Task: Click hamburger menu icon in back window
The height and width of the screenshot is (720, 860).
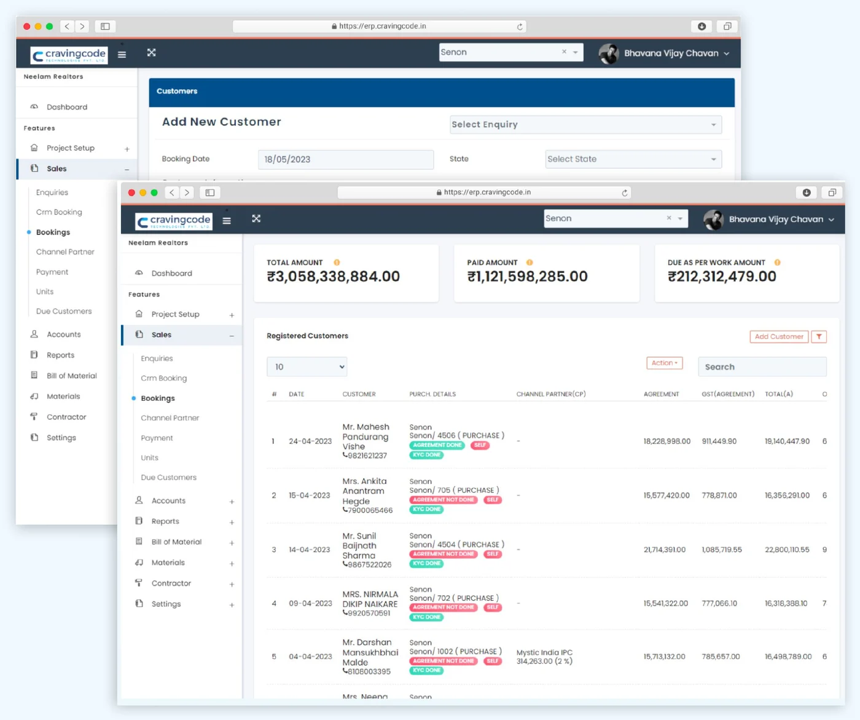Action: [x=122, y=54]
